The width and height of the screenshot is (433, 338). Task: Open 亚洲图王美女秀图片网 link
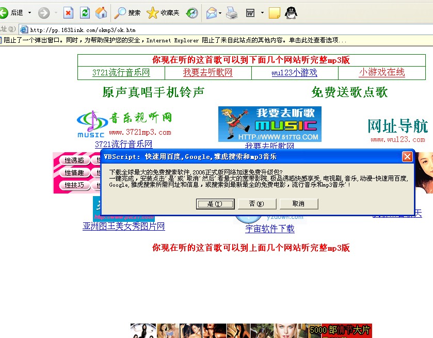[124, 226]
